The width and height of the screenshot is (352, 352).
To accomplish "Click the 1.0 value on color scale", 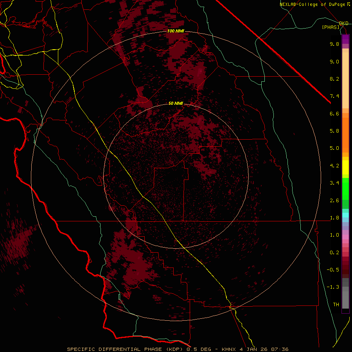I will 334,235.
